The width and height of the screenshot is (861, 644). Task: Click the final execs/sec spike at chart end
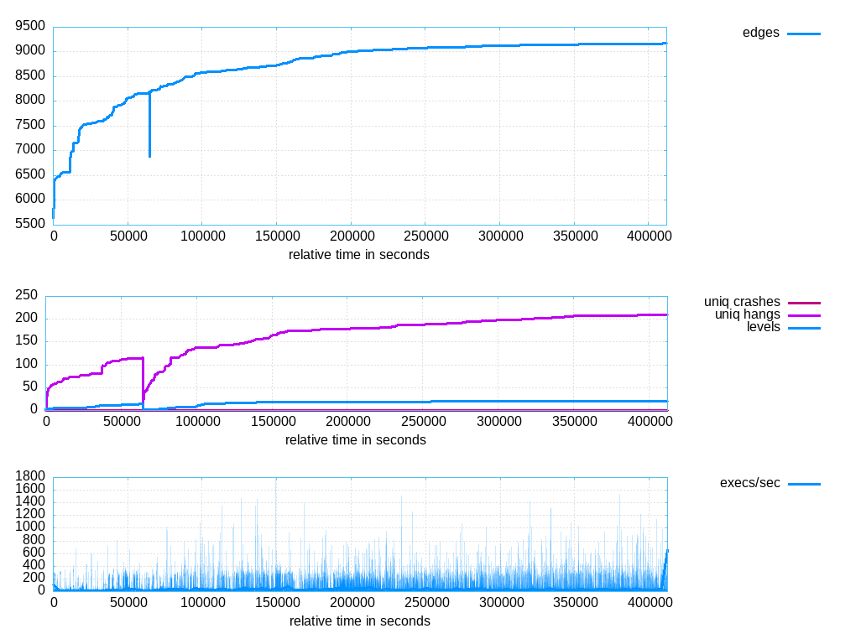(665, 569)
